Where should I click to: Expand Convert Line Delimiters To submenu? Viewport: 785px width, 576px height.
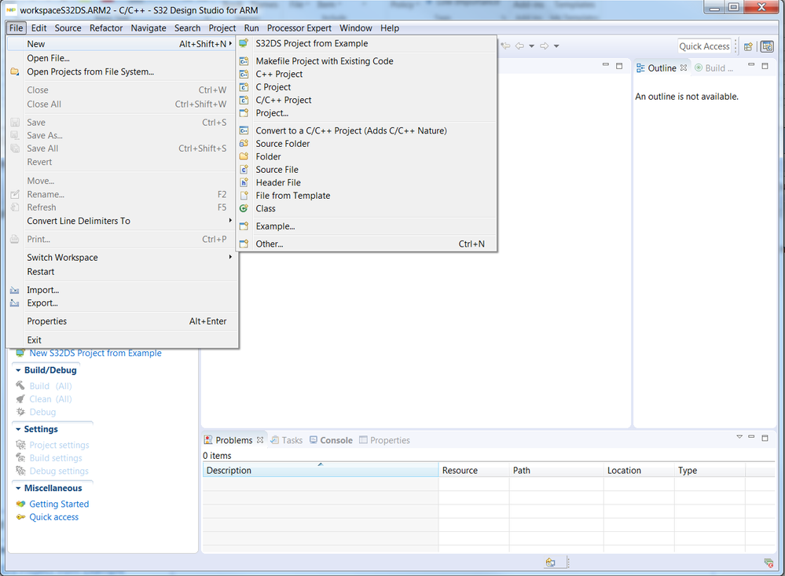click(x=122, y=221)
